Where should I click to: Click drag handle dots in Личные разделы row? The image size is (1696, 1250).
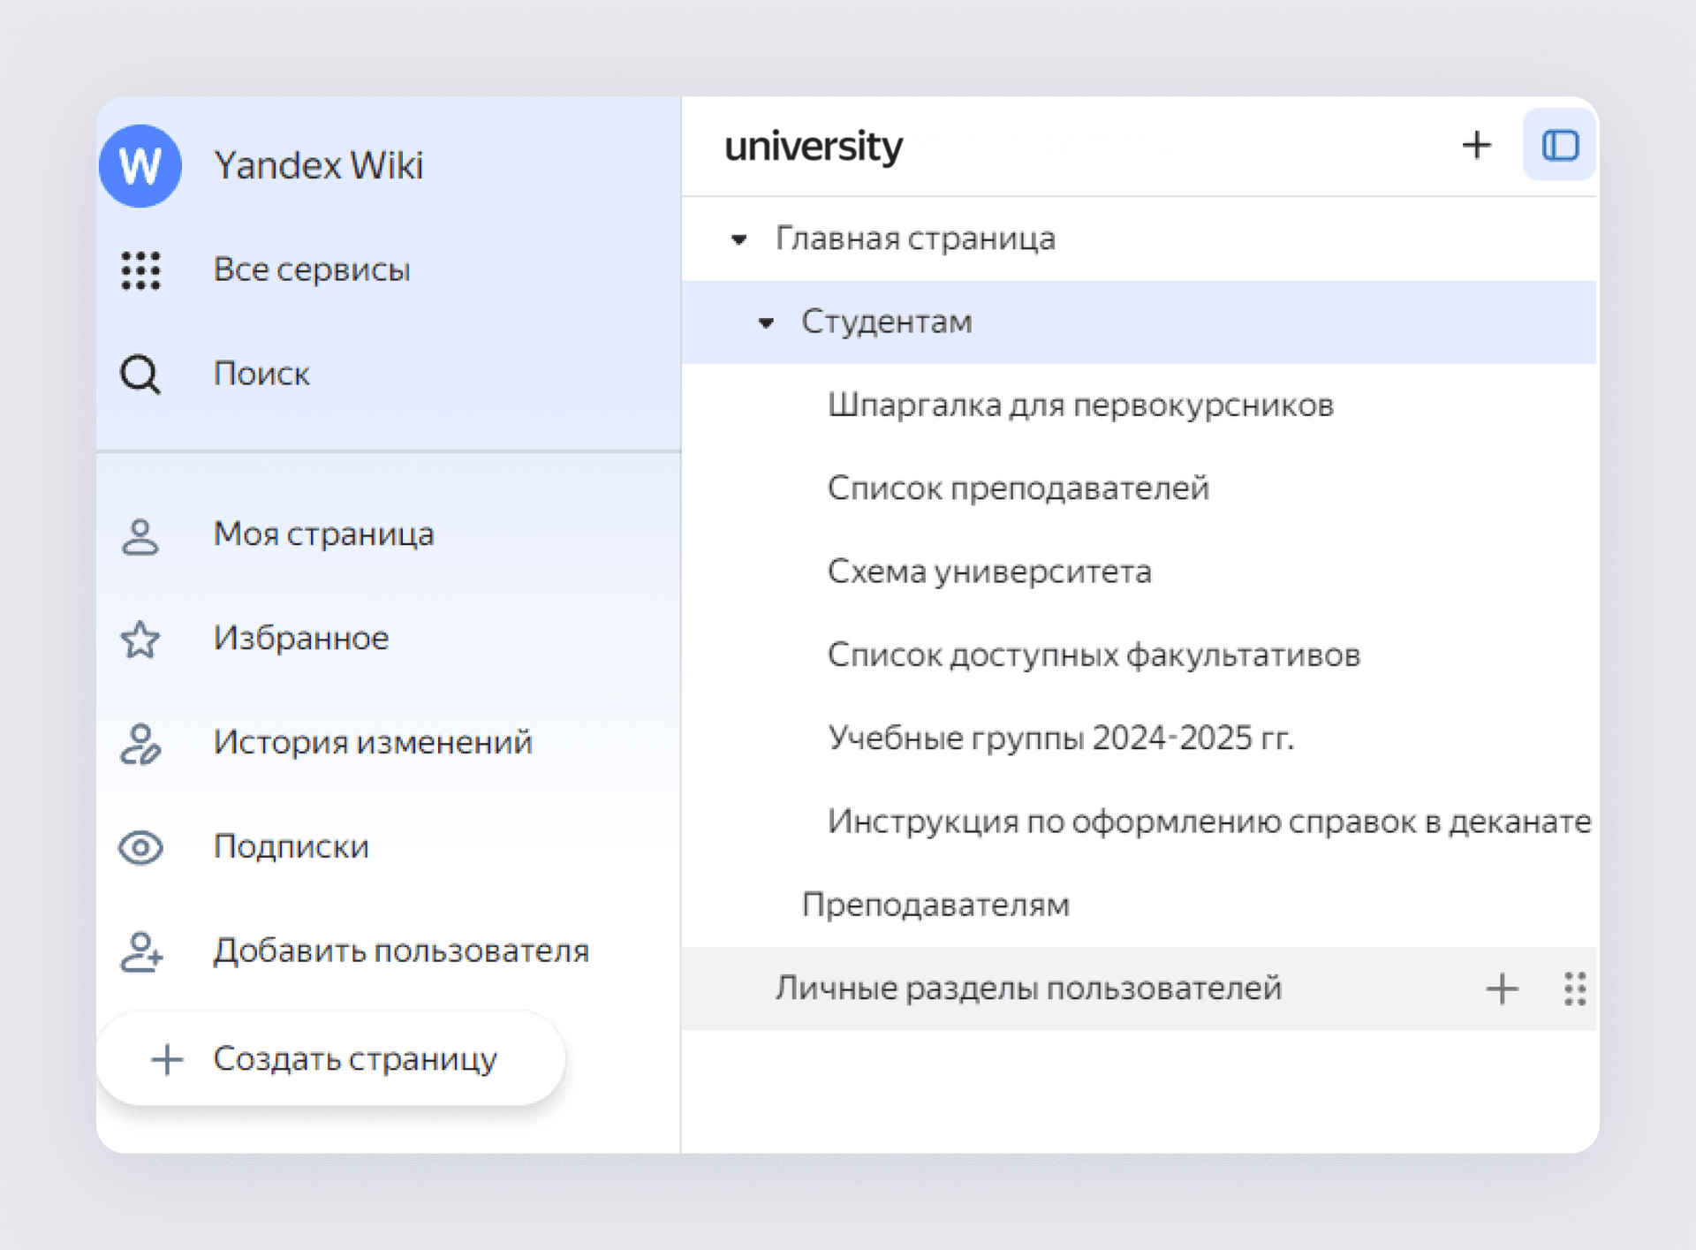(1575, 989)
